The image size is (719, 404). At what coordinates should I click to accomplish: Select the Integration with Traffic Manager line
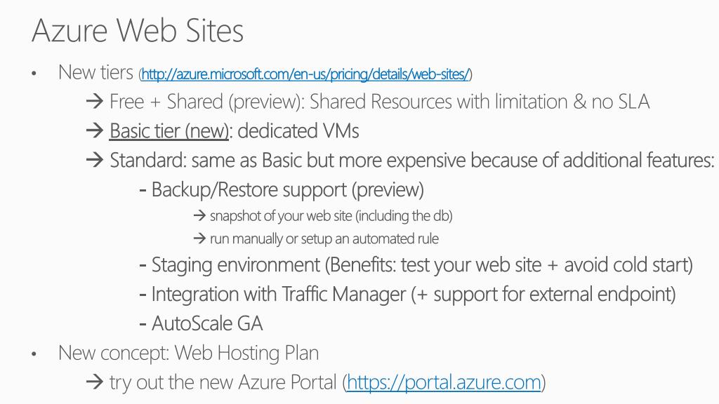pyautogui.click(x=408, y=294)
